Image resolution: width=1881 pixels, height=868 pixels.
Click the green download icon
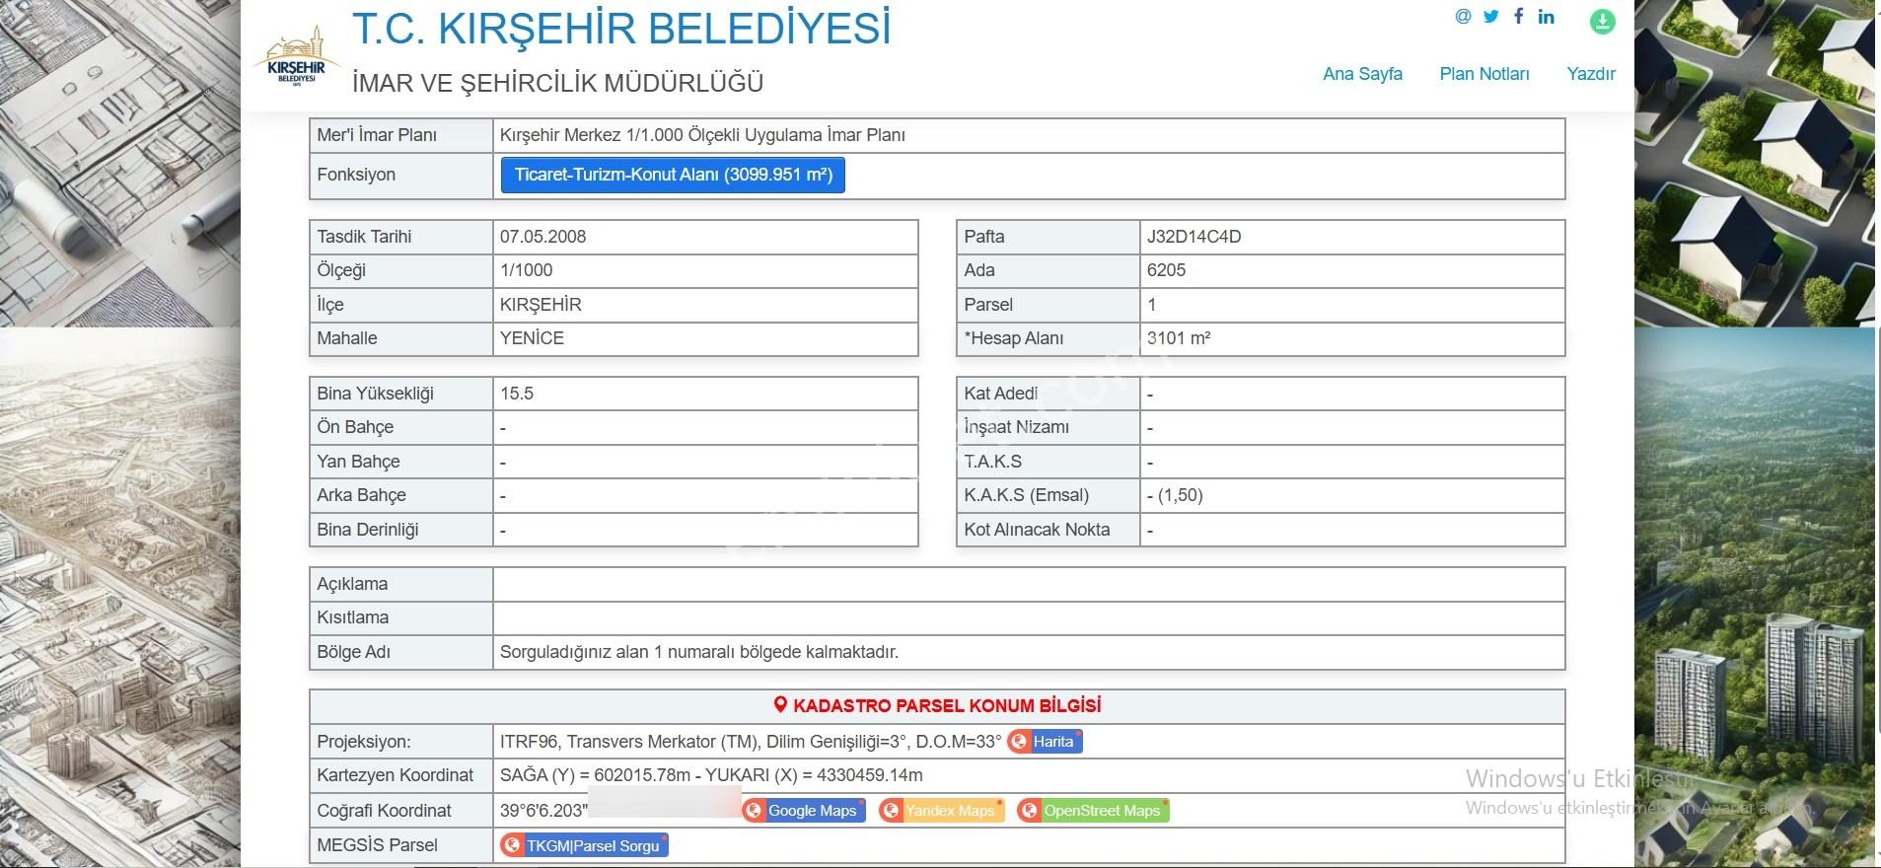pos(1603,21)
